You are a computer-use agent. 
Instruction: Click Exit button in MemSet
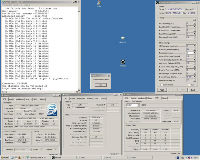pos(193,90)
